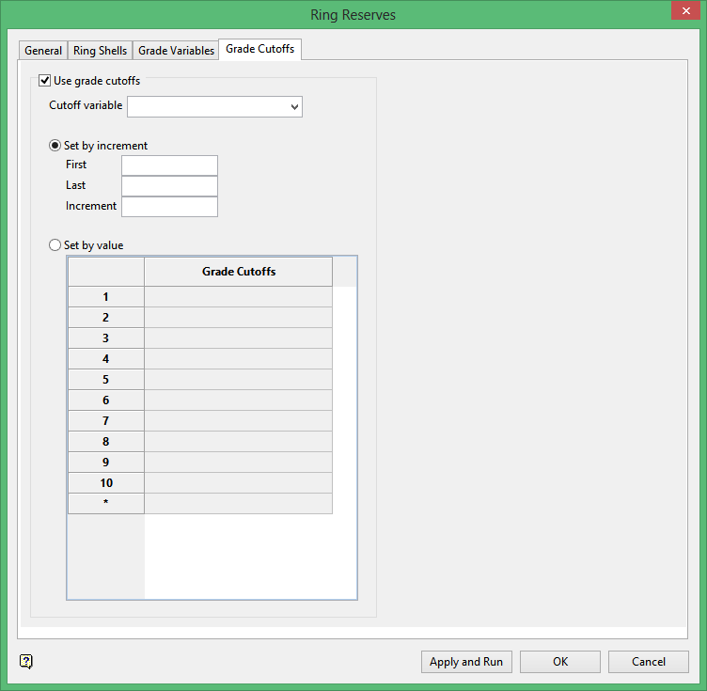Click the Grade Cutoffs column header
This screenshot has width=707, height=691.
click(x=238, y=272)
